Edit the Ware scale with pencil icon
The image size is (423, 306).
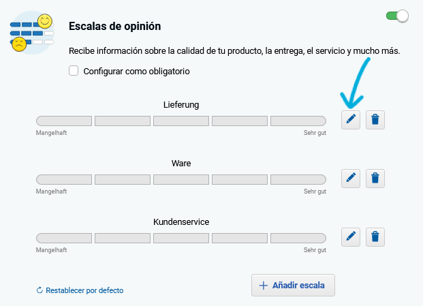(x=350, y=179)
